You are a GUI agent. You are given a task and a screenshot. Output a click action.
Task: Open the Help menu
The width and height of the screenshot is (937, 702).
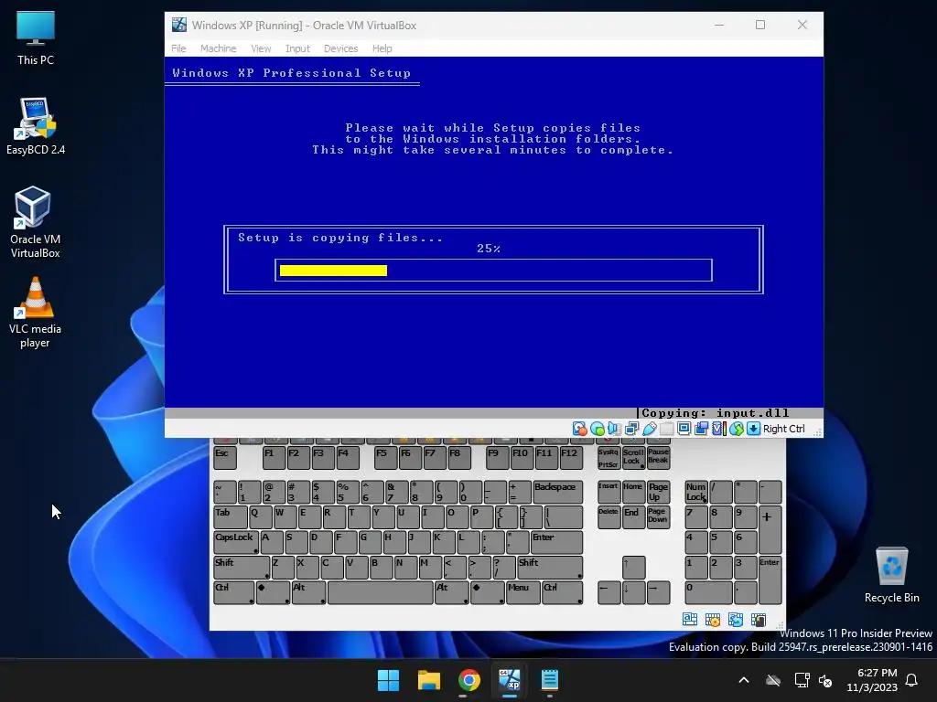click(x=382, y=48)
